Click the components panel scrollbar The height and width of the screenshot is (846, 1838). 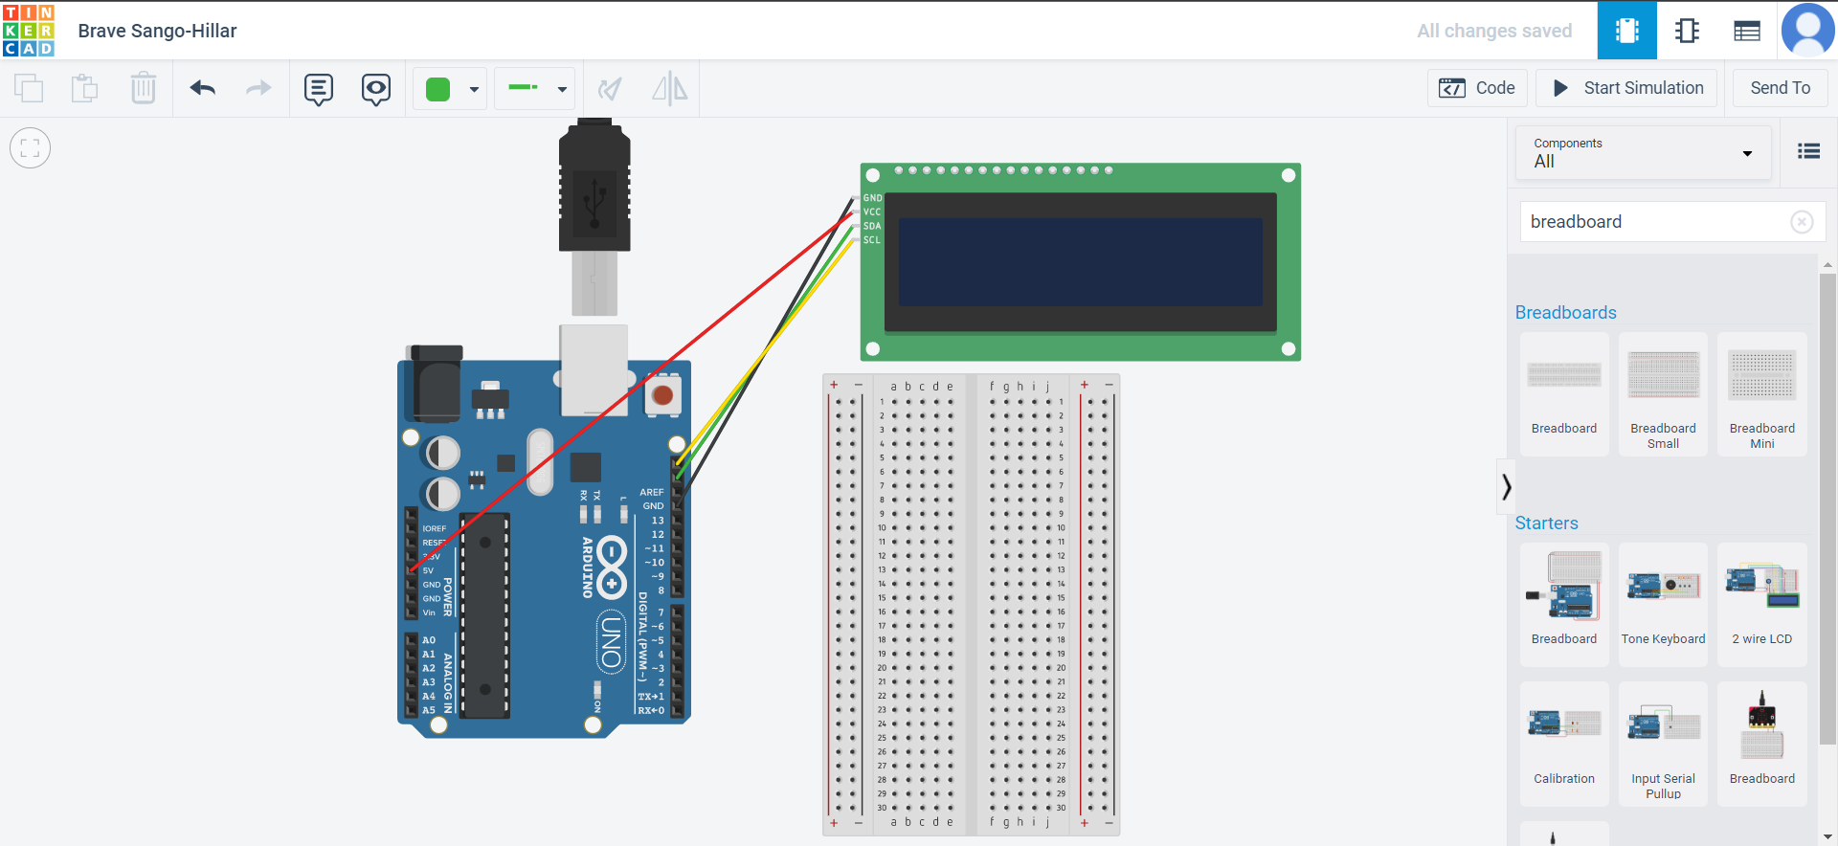point(1827,507)
